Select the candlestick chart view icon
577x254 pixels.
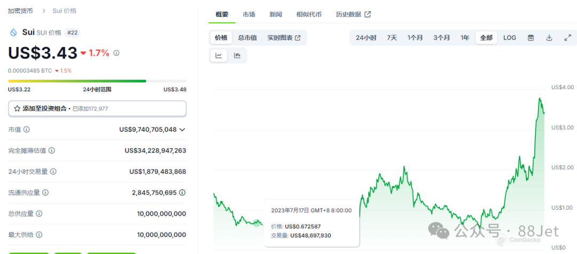point(237,55)
